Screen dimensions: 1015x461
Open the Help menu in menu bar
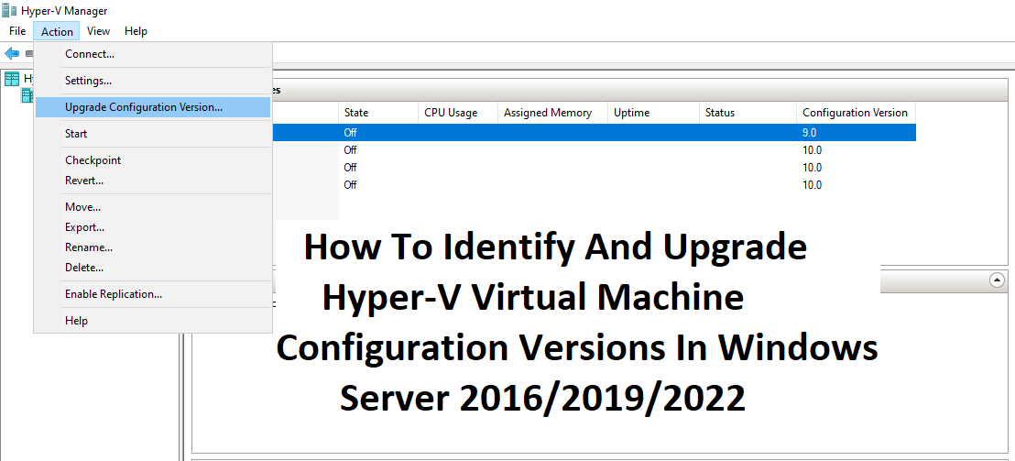point(136,31)
